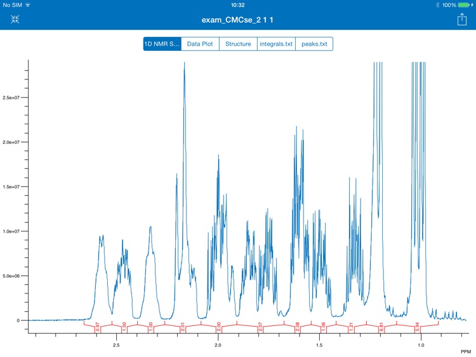
Task: Tap the 2.5 ppm axis label
Action: tap(116, 345)
